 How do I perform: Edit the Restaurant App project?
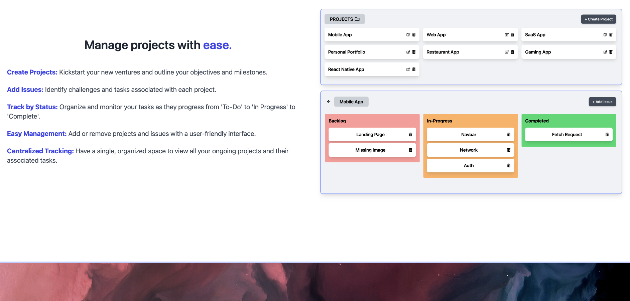click(x=507, y=52)
